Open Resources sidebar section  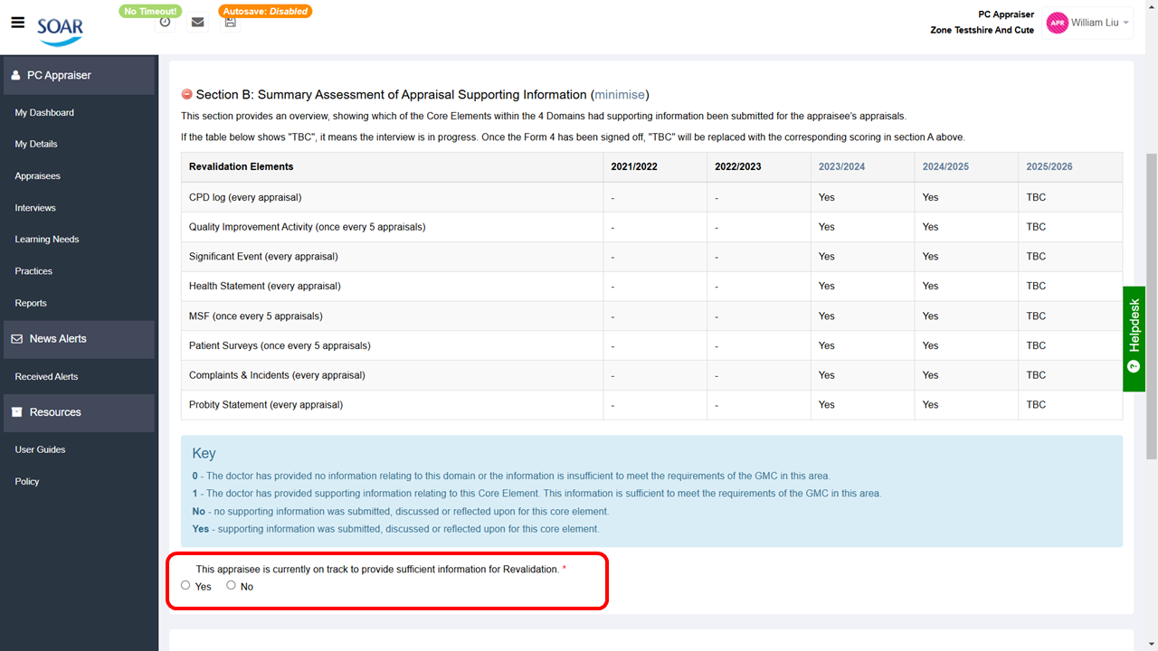pyautogui.click(x=79, y=412)
